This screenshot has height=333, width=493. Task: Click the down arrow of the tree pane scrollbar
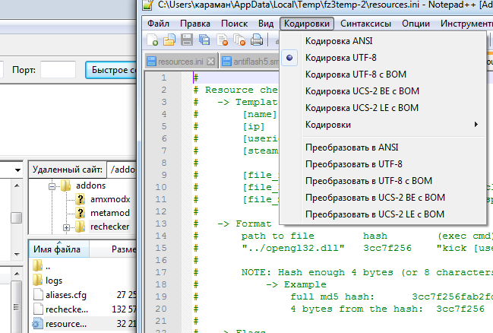click(17, 255)
